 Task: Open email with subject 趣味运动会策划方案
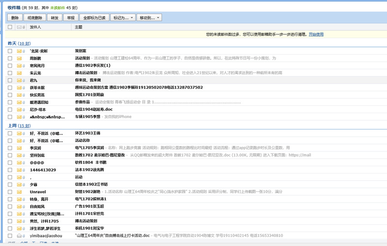(x=138, y=87)
